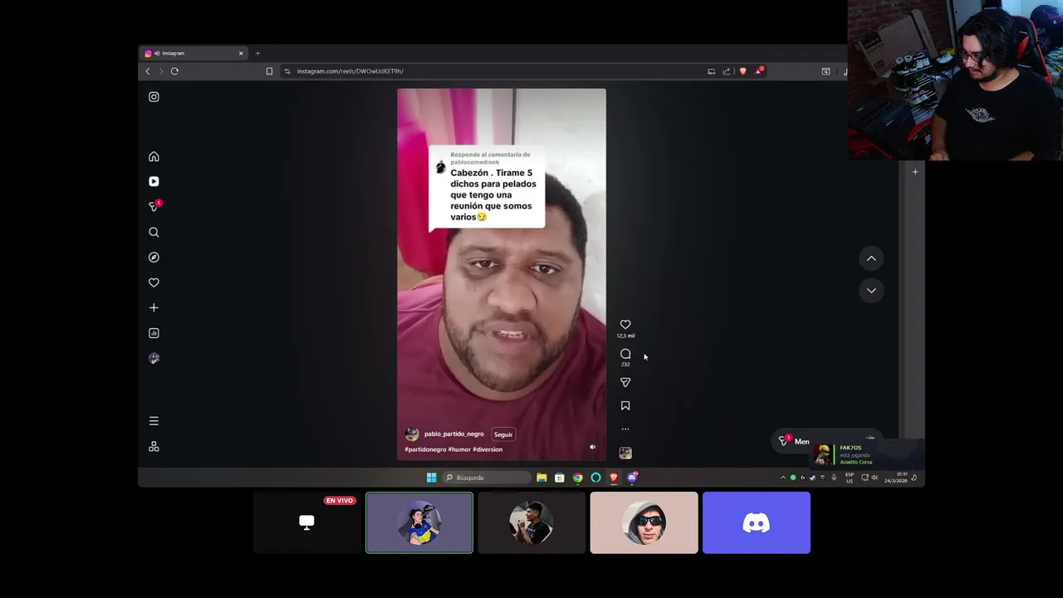Mute the reel audio with speaker icon
The width and height of the screenshot is (1063, 598).
(x=592, y=447)
